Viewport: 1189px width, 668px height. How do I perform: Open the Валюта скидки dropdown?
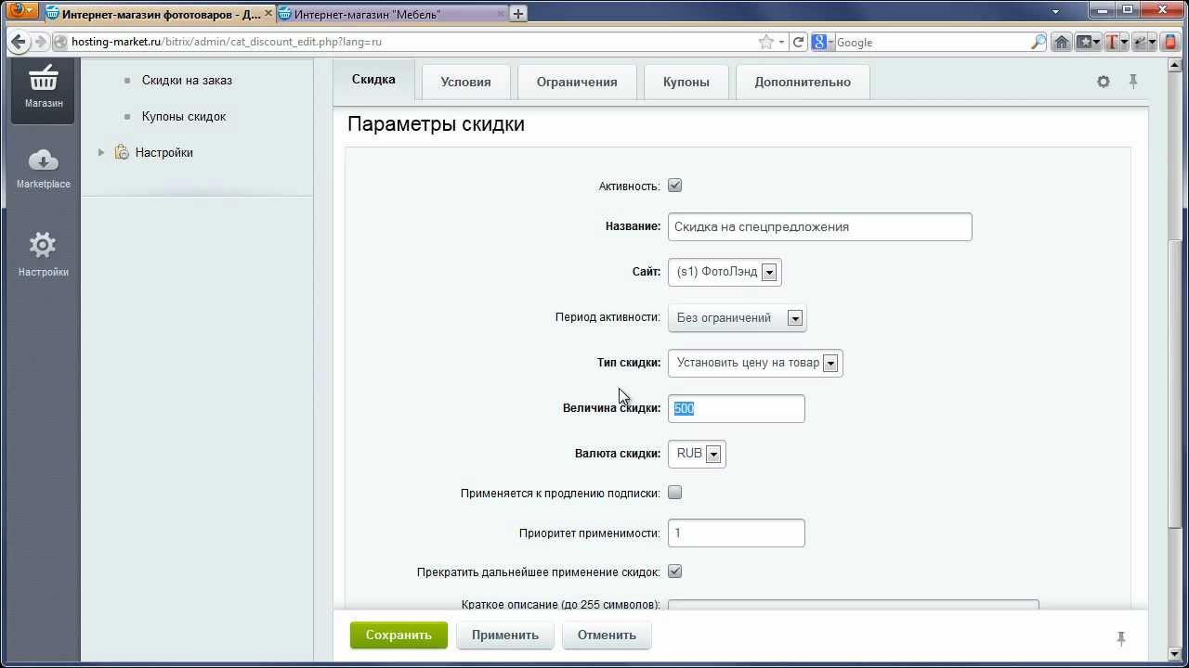coord(697,454)
